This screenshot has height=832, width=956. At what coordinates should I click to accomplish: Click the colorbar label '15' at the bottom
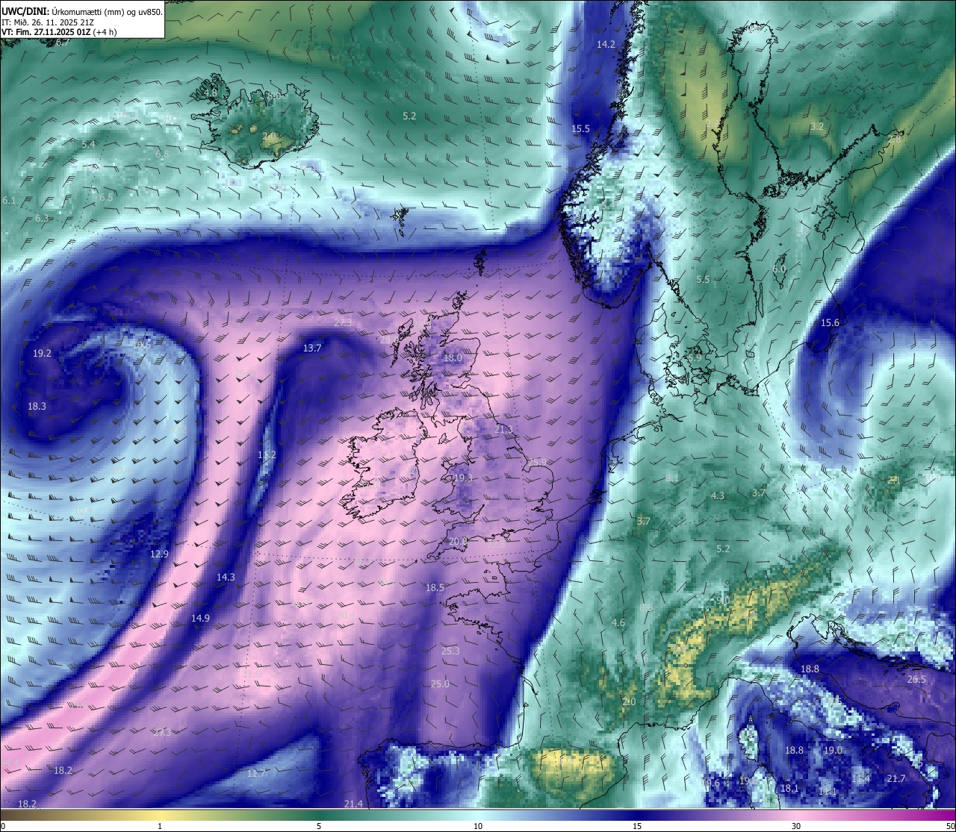tap(637, 826)
